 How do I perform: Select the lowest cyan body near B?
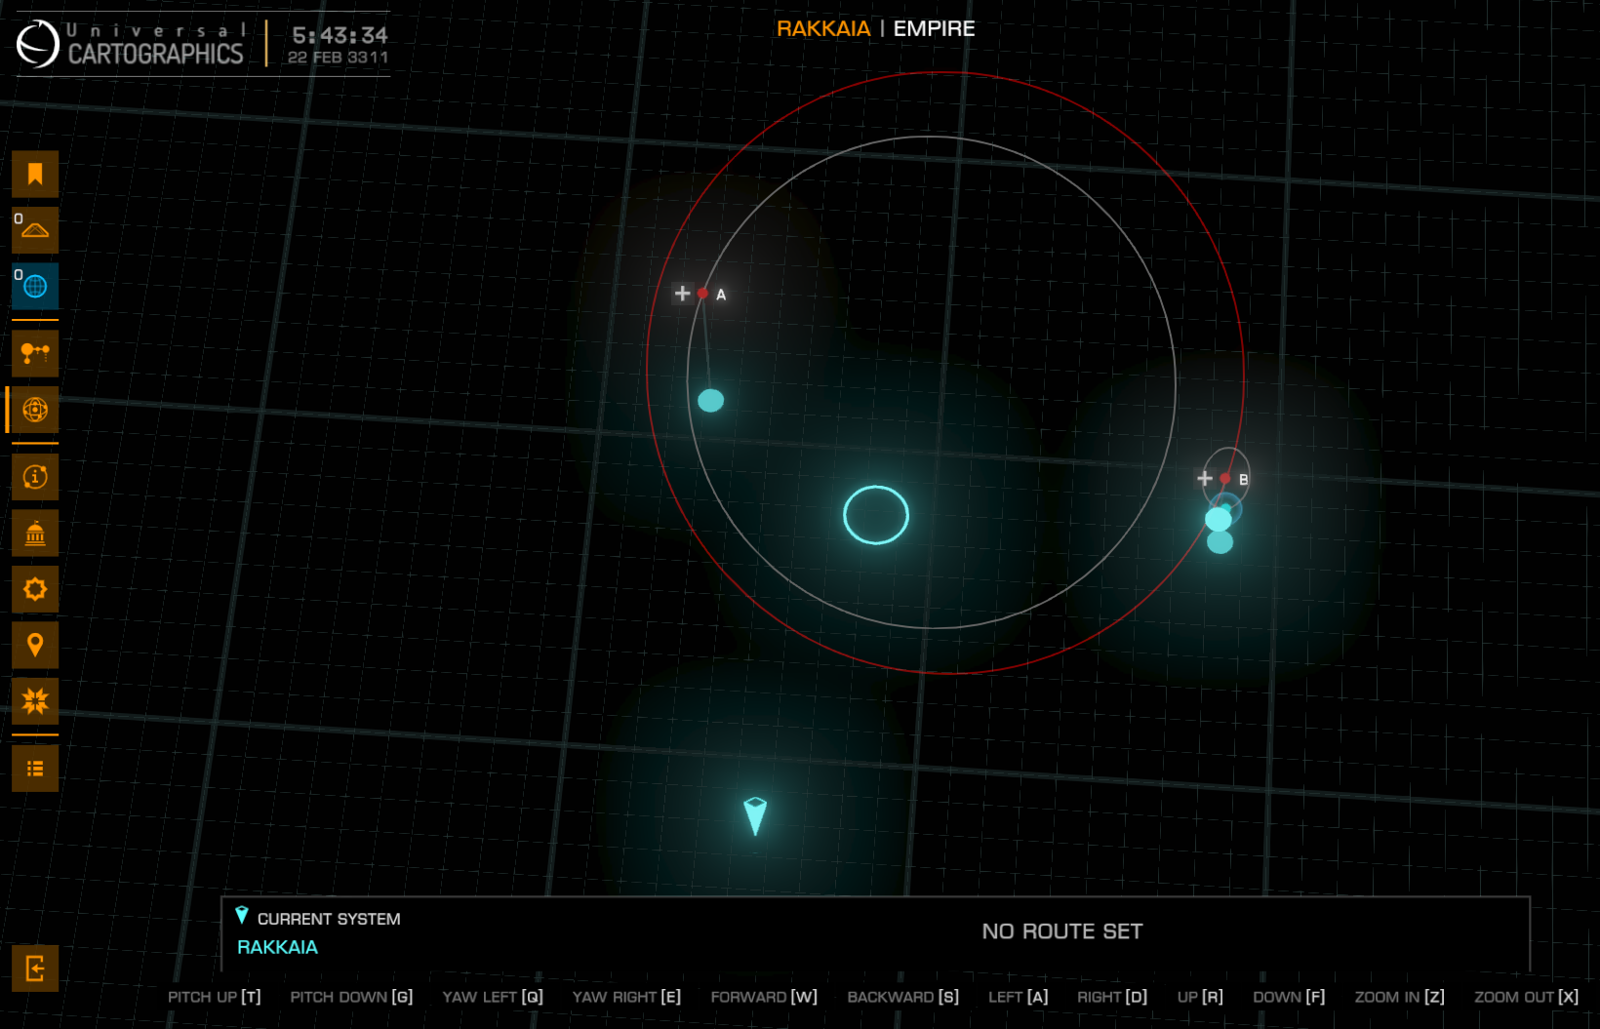click(1220, 542)
